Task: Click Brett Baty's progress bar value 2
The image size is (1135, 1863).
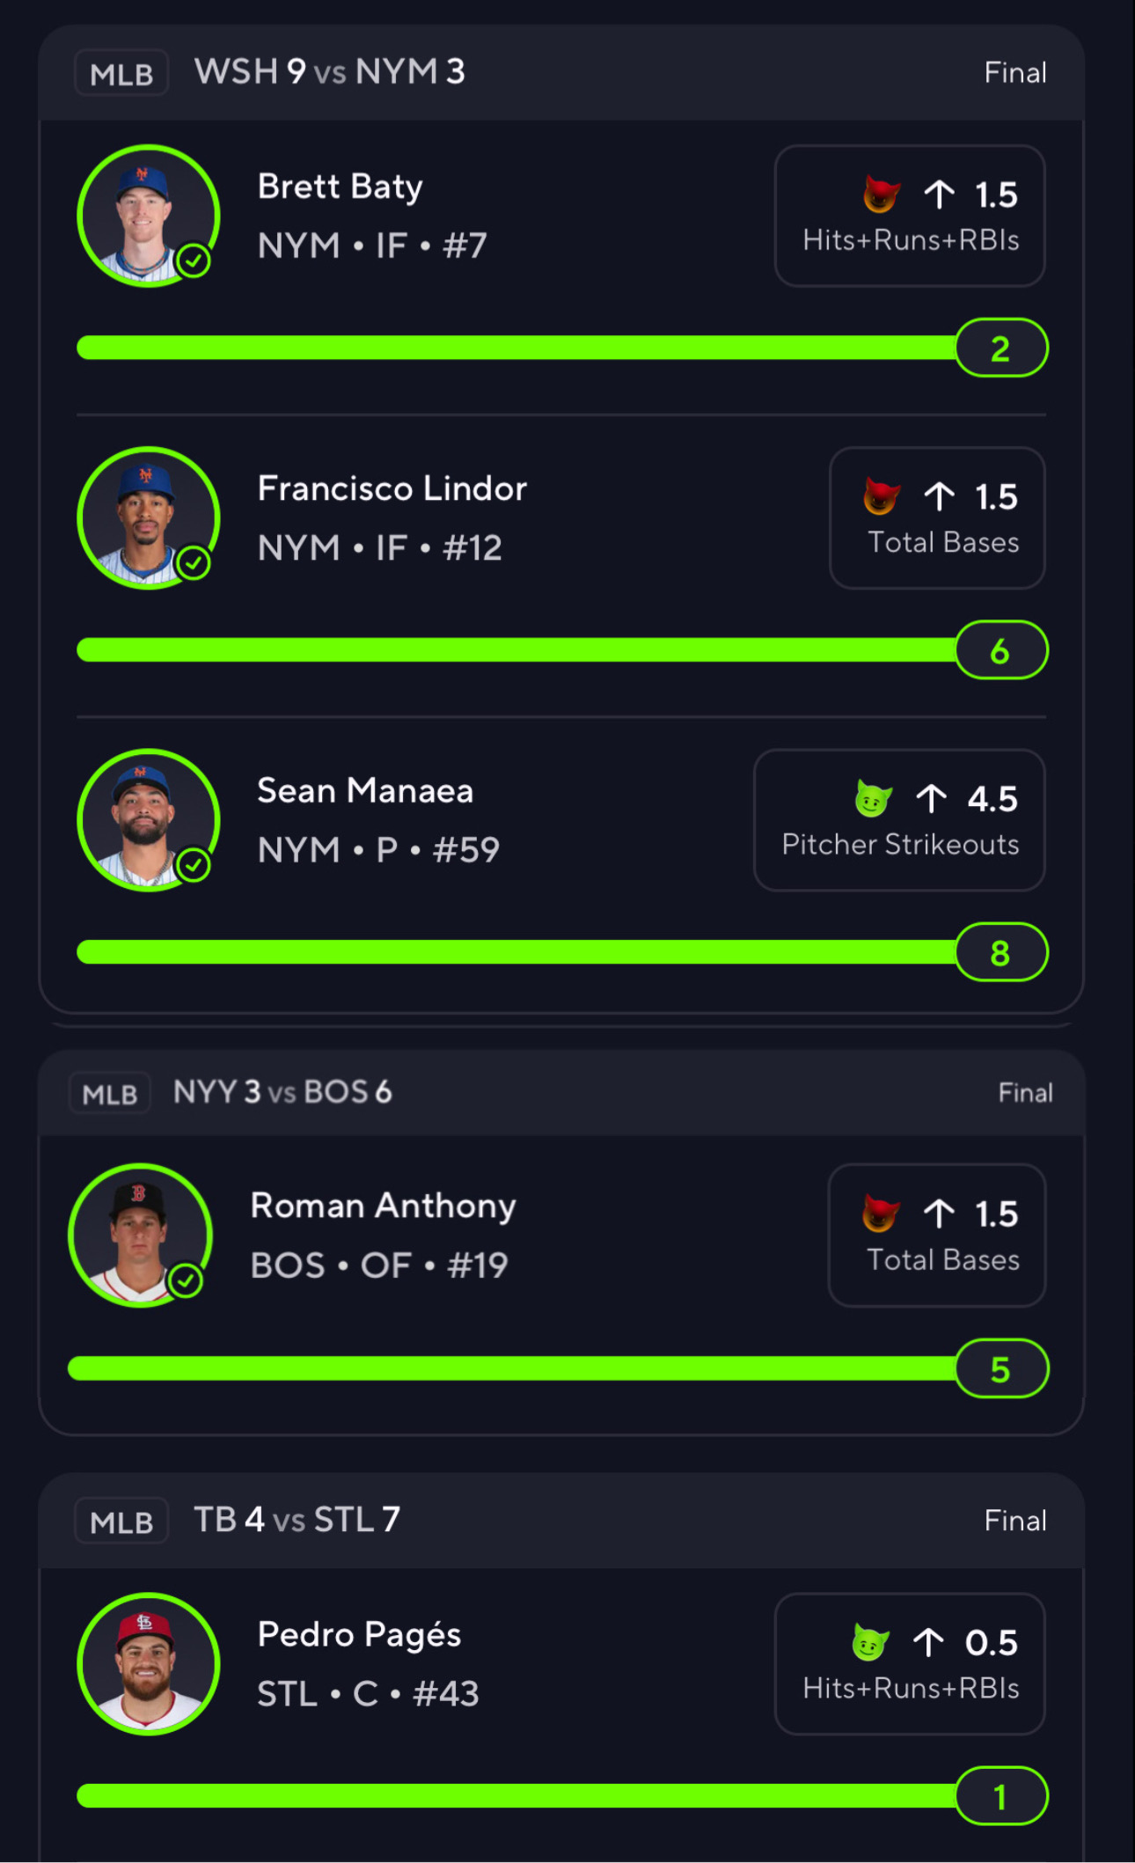Action: 1001,348
